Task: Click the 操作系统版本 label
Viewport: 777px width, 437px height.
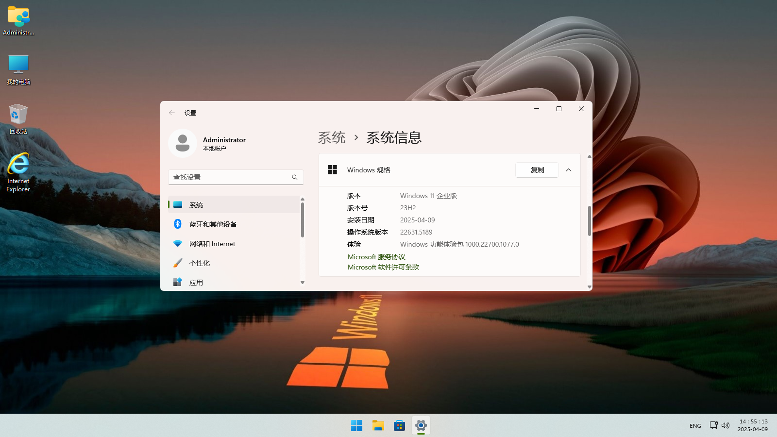Action: pos(368,232)
